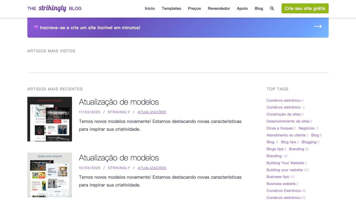Image resolution: width=356 pixels, height=202 pixels.
Task: Click the arrow icon on the purple banner
Action: [318, 26]
